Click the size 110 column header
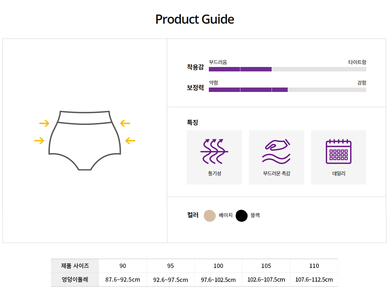 pyautogui.click(x=314, y=266)
